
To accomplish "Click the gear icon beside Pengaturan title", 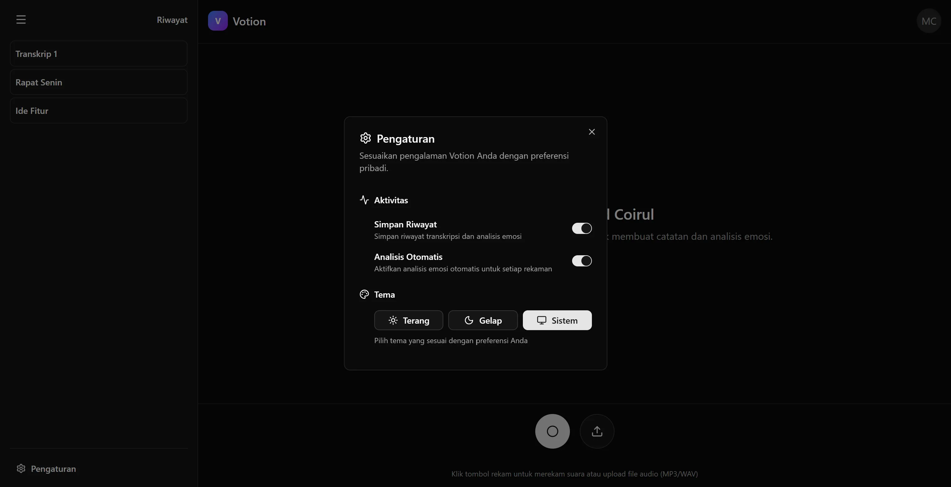I will tap(365, 138).
